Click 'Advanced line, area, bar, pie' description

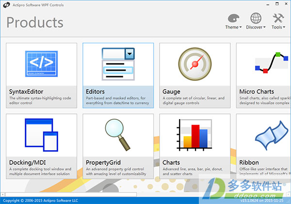pyautogui.click(x=193, y=172)
